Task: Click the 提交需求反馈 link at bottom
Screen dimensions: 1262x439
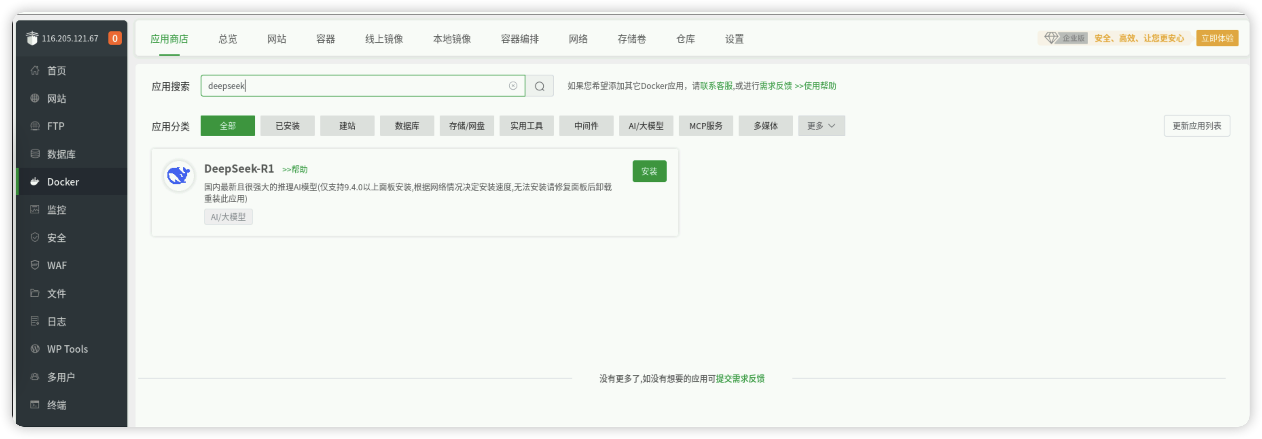Action: tap(740, 378)
